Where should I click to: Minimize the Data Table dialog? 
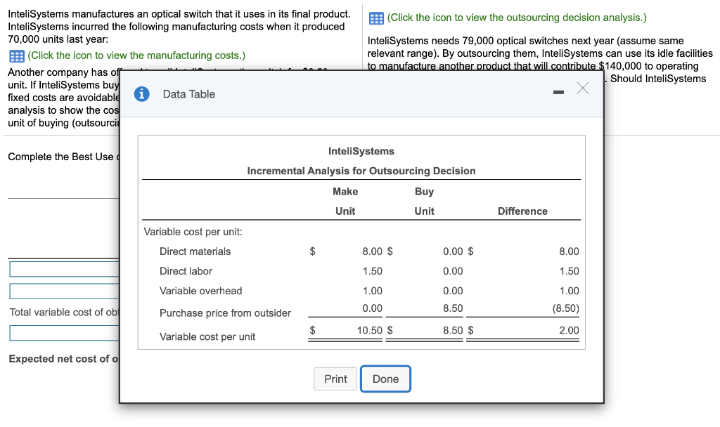[558, 92]
